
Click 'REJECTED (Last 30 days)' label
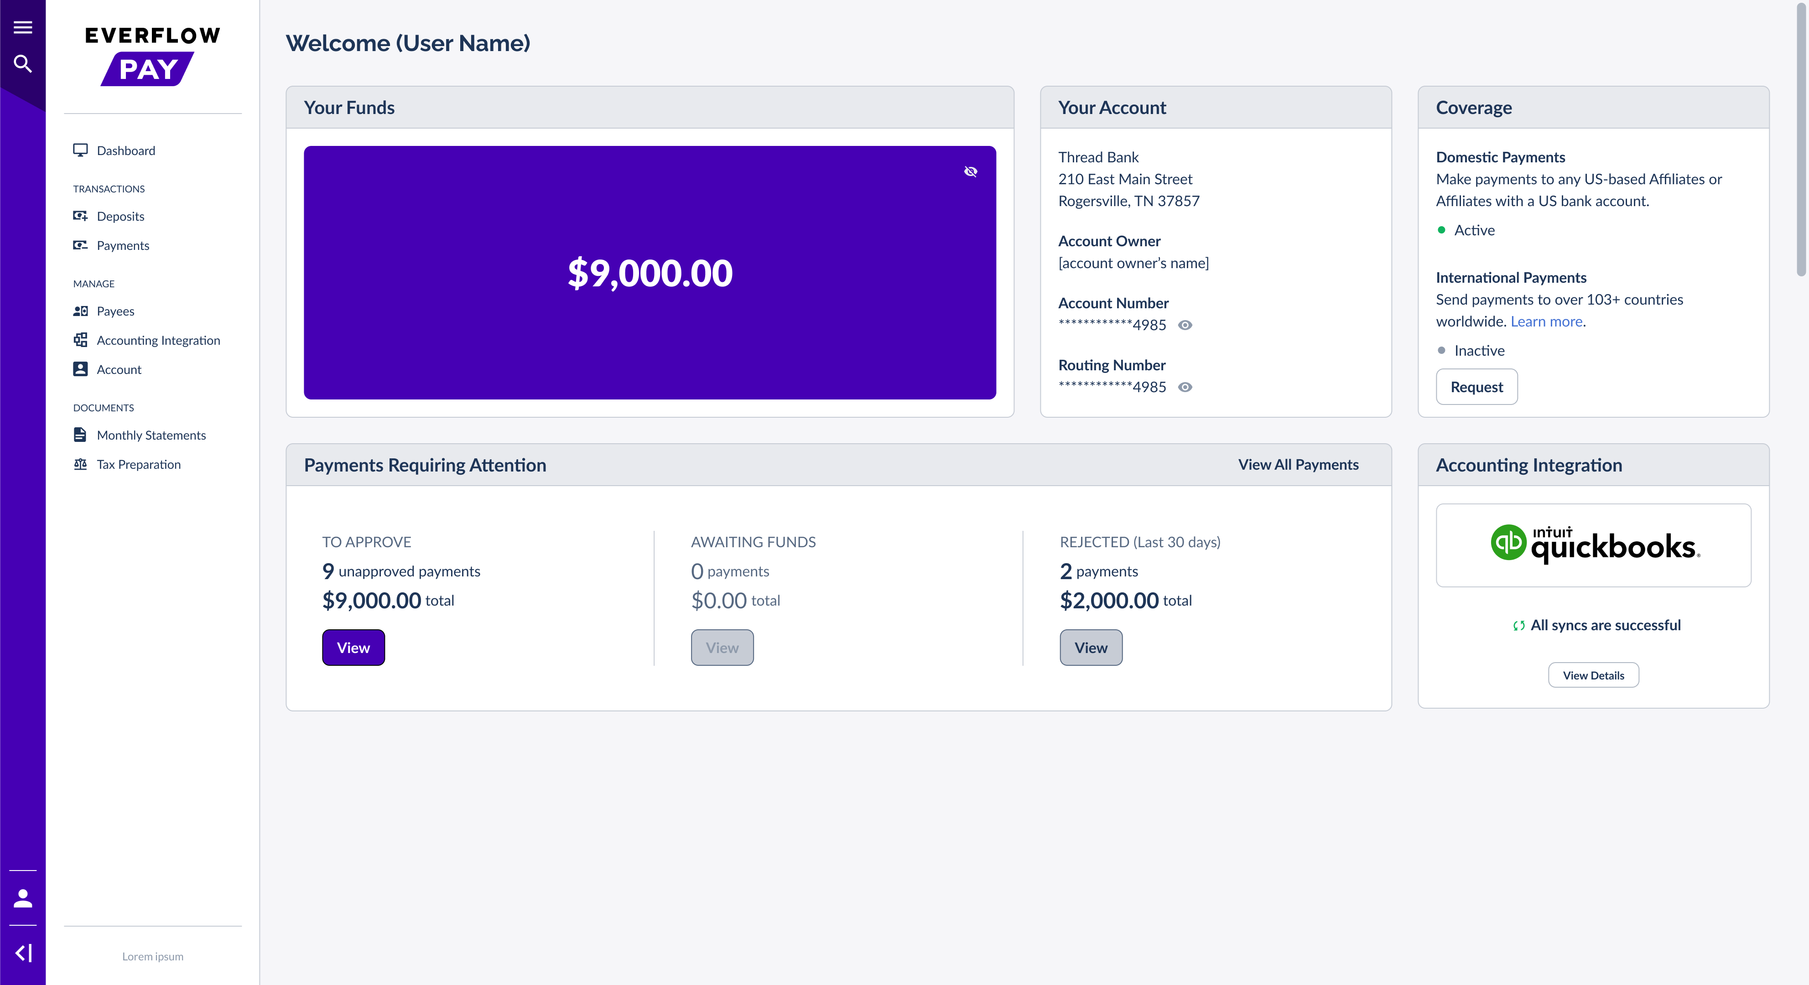tap(1140, 542)
